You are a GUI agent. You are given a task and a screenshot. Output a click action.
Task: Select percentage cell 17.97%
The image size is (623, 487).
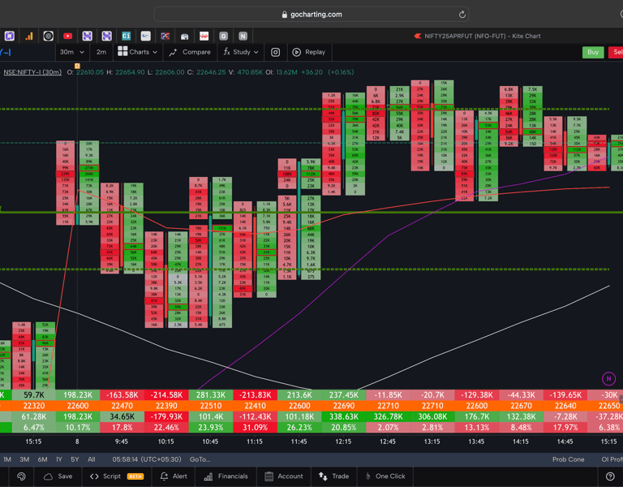pyautogui.click(x=565, y=428)
